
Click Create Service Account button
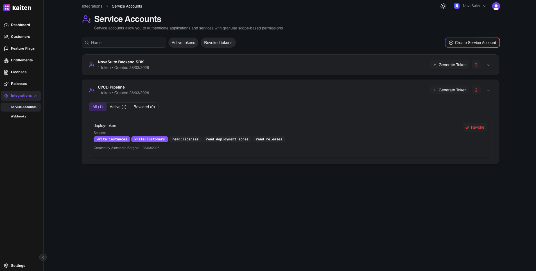pyautogui.click(x=472, y=43)
